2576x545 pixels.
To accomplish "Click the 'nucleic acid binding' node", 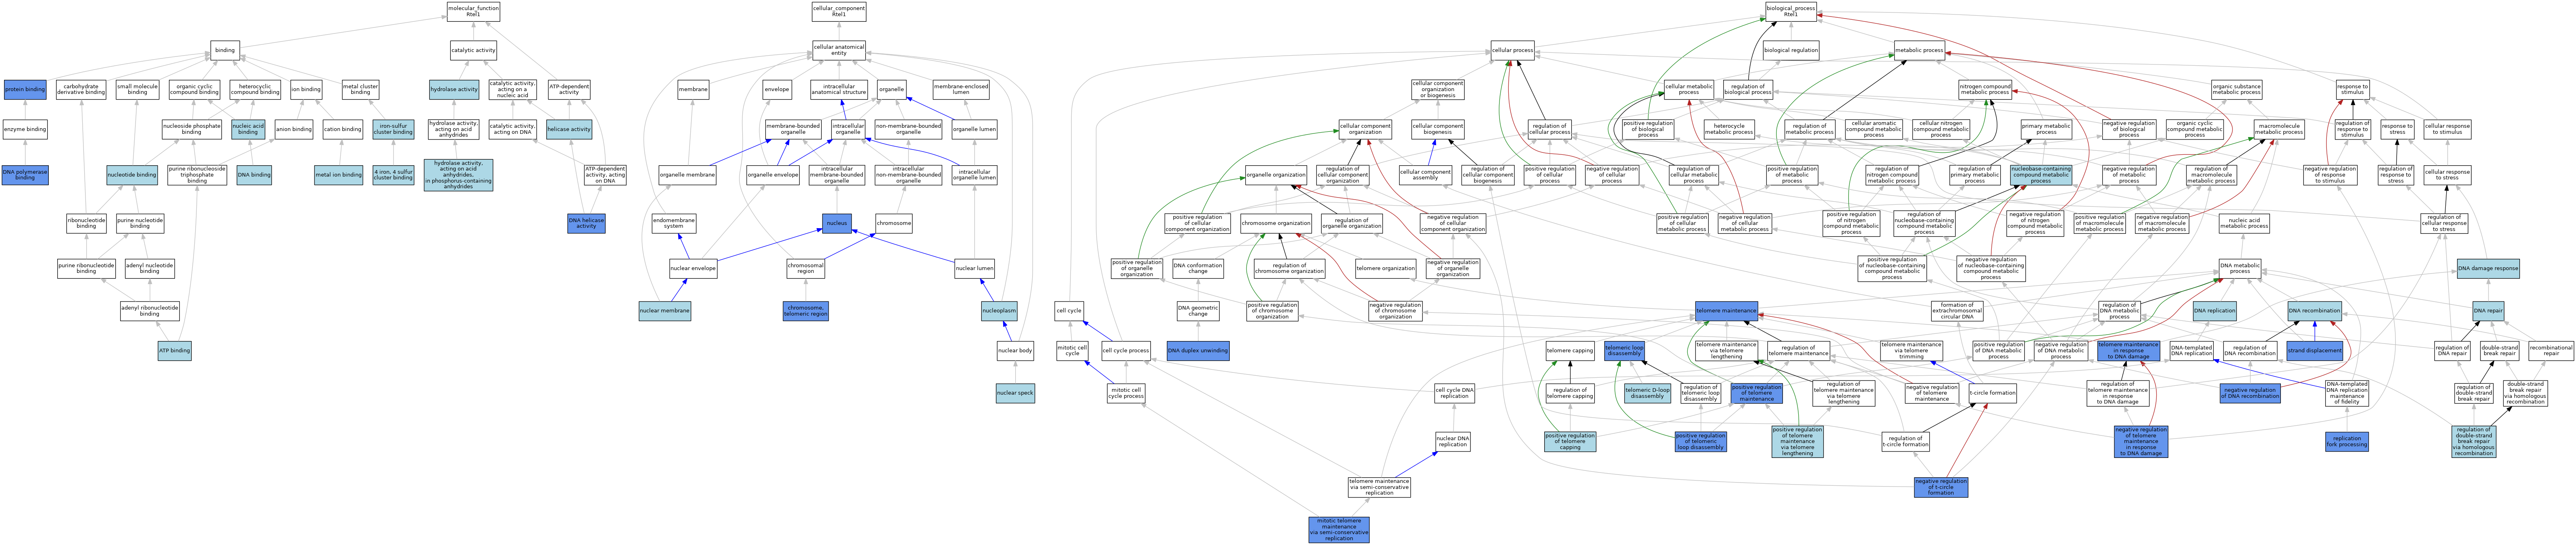I will pyautogui.click(x=248, y=129).
